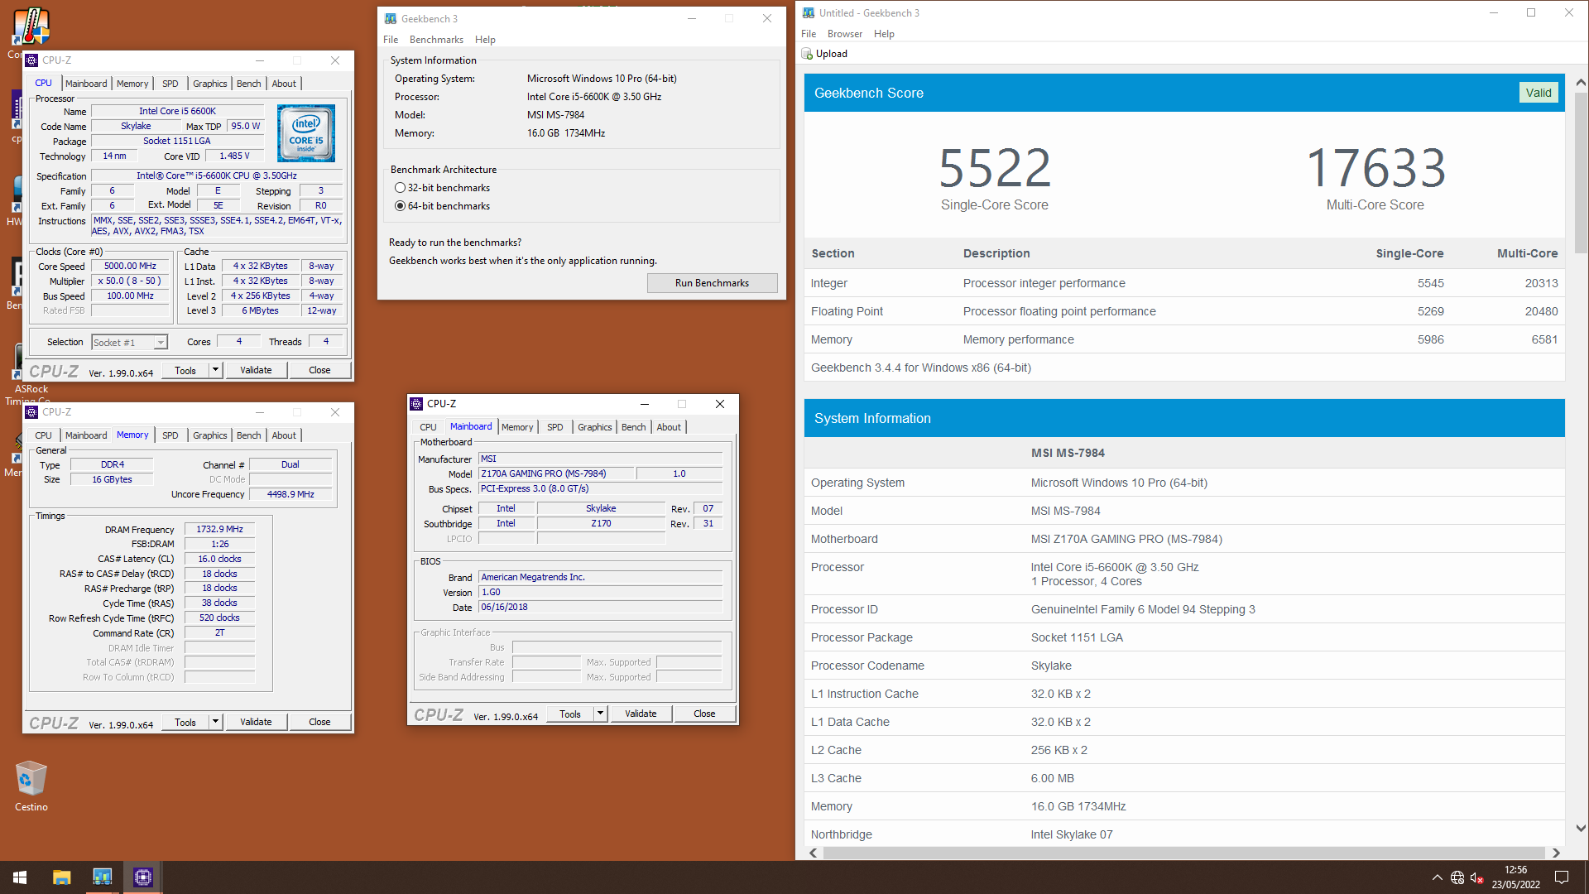Open the Tools dropdown arrow in the CPU-Z Memory window
Image resolution: width=1589 pixels, height=894 pixels.
pyautogui.click(x=215, y=722)
